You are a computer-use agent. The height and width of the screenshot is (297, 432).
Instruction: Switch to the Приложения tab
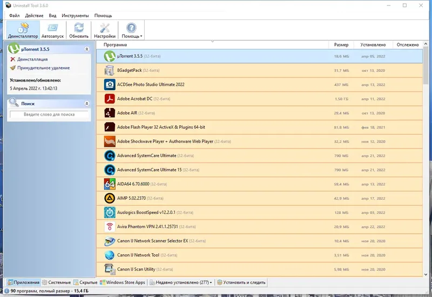(24, 282)
